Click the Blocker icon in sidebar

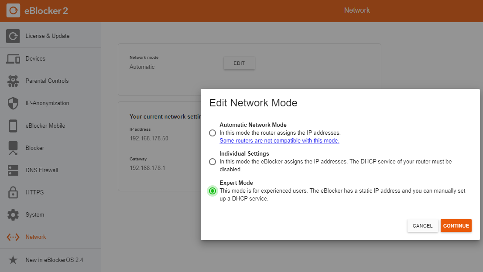tap(13, 148)
